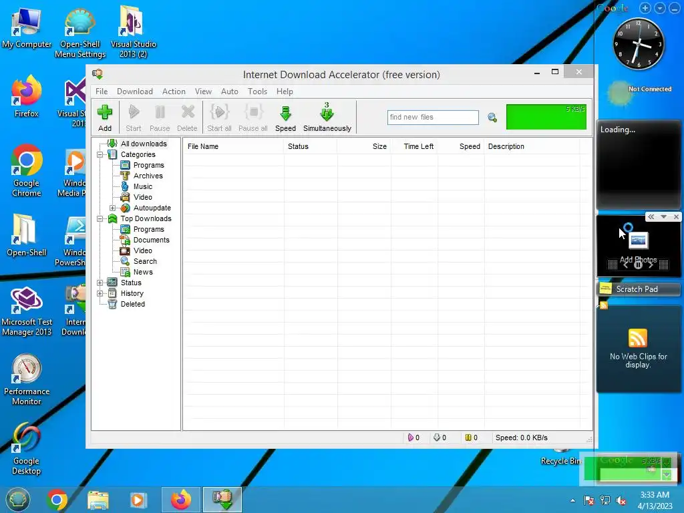Image resolution: width=684 pixels, height=513 pixels.
Task: Click Add Photos in the sidebar gadget
Action: pyautogui.click(x=638, y=260)
